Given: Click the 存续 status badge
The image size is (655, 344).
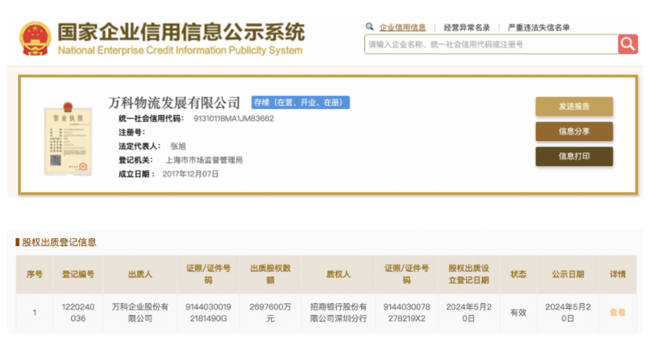Looking at the screenshot, I should point(299,103).
